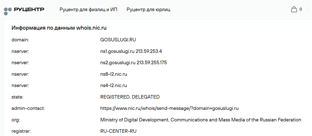This screenshot has width=312, height=136.
Task: Click the registrar field label
Action: click(x=21, y=131)
